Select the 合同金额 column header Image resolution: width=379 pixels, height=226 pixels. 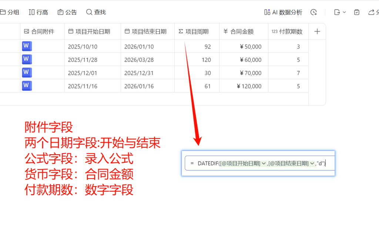244,31
